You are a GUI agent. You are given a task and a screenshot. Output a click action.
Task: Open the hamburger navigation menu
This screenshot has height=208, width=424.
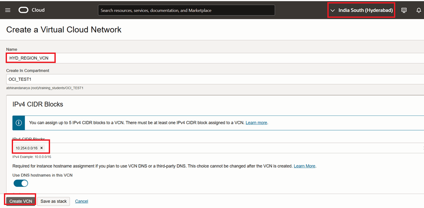pos(8,10)
